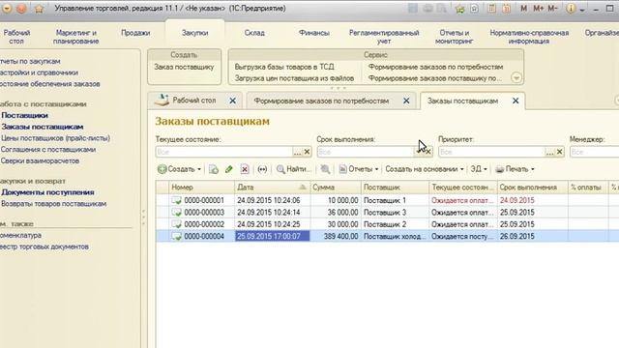Image resolution: width=619 pixels, height=348 pixels.
Task: Mark order for deletion with the red X icon
Action: point(245,169)
